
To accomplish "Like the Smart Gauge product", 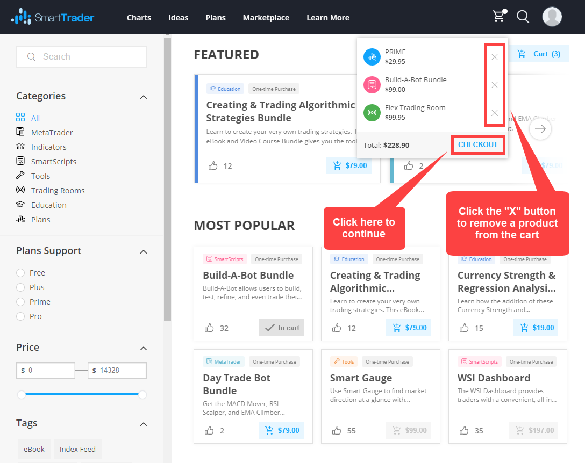I will tap(337, 430).
